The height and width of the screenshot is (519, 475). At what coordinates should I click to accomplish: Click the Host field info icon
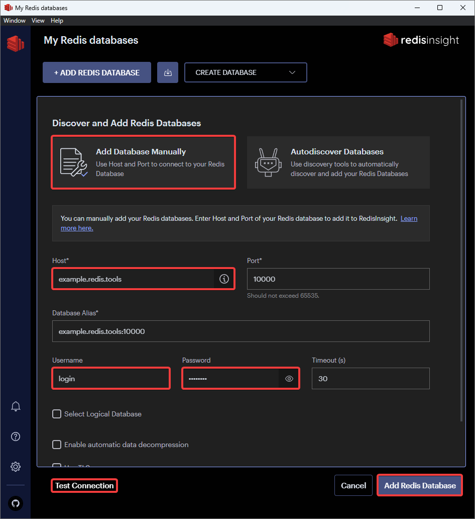click(x=224, y=279)
